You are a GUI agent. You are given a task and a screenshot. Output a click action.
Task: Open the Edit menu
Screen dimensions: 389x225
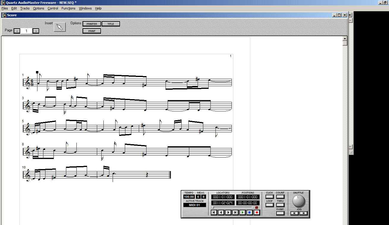pyautogui.click(x=14, y=8)
